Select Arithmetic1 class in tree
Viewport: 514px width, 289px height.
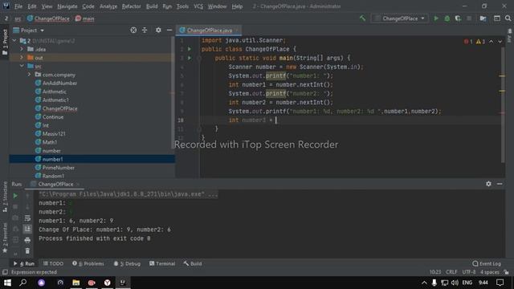pos(55,100)
